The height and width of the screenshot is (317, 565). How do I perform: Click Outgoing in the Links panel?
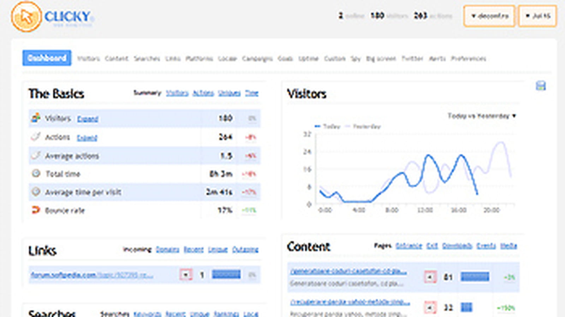[x=245, y=250]
